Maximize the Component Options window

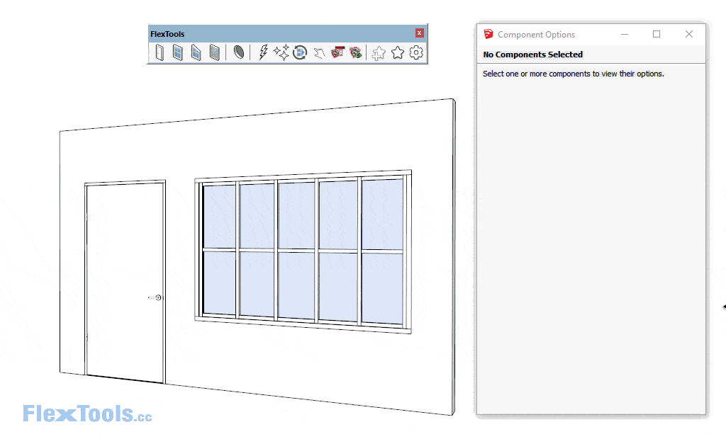657,34
